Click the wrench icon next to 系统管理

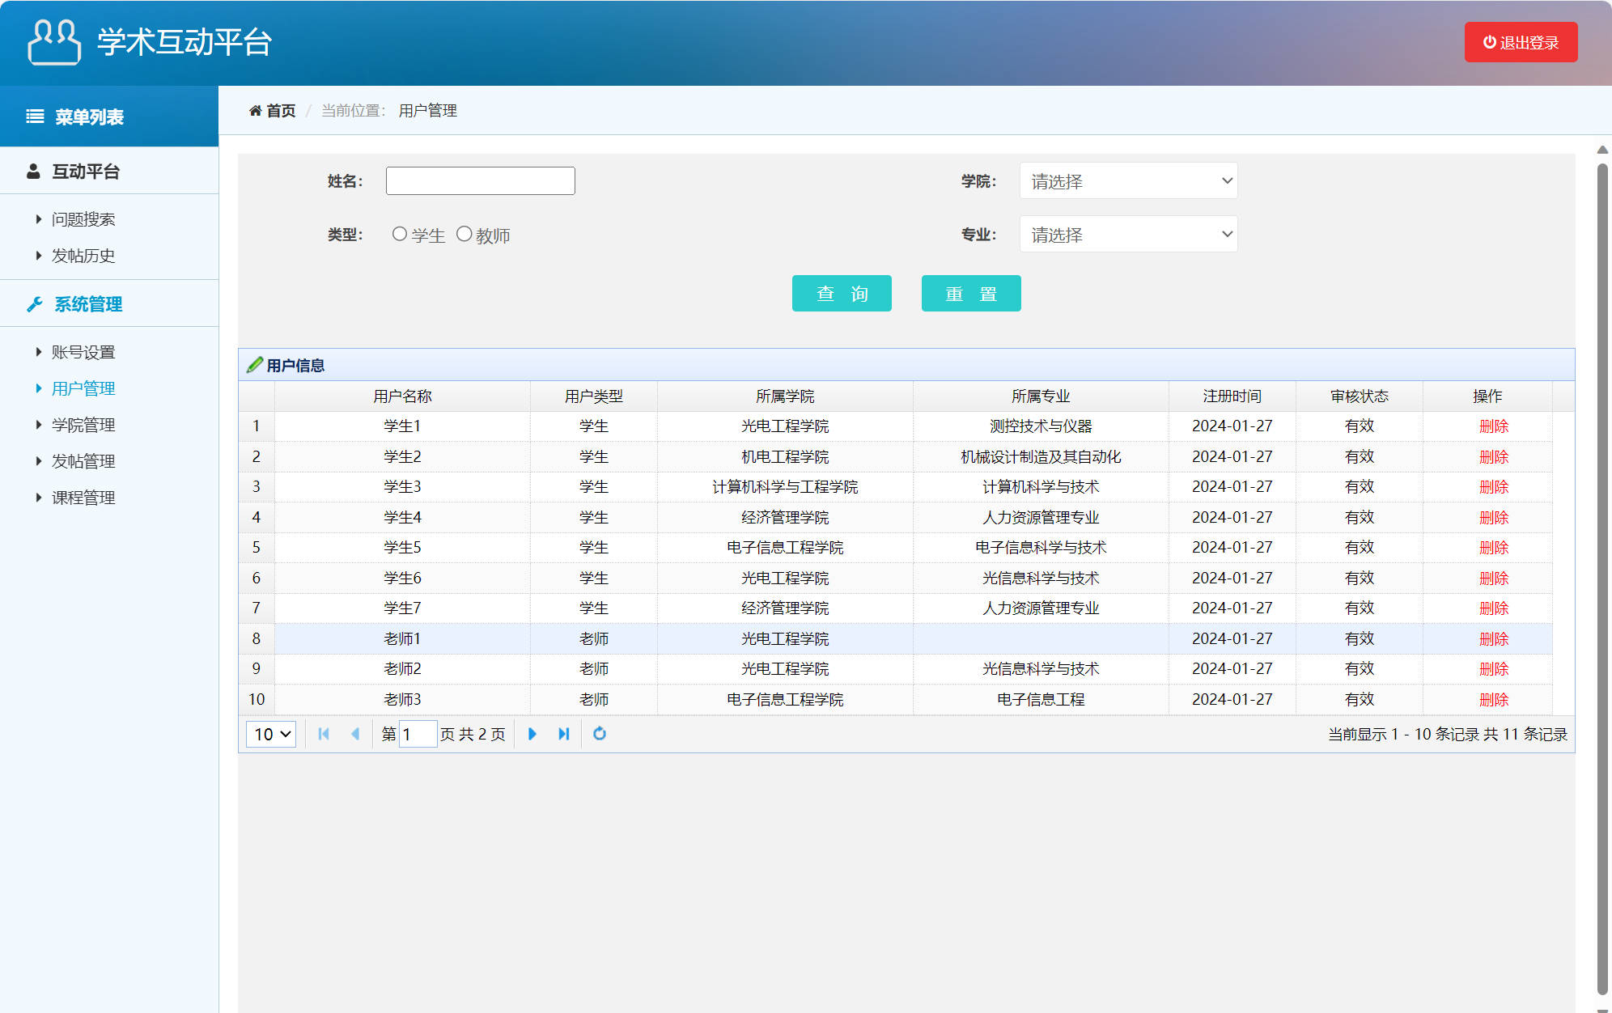[34, 303]
